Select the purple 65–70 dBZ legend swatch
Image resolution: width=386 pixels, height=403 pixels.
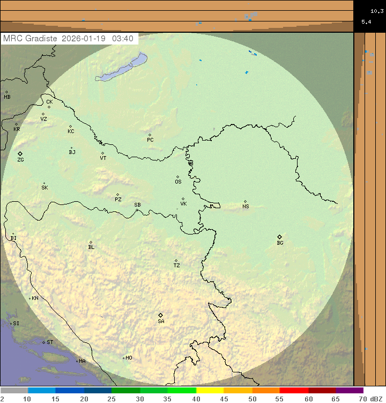[350, 391]
